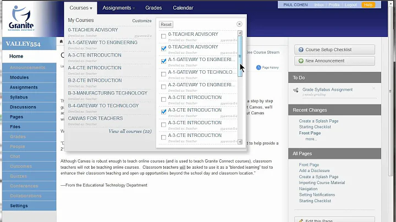This screenshot has height=222, width=396.
Task: Open the Profile link in the header
Action: click(x=334, y=5)
